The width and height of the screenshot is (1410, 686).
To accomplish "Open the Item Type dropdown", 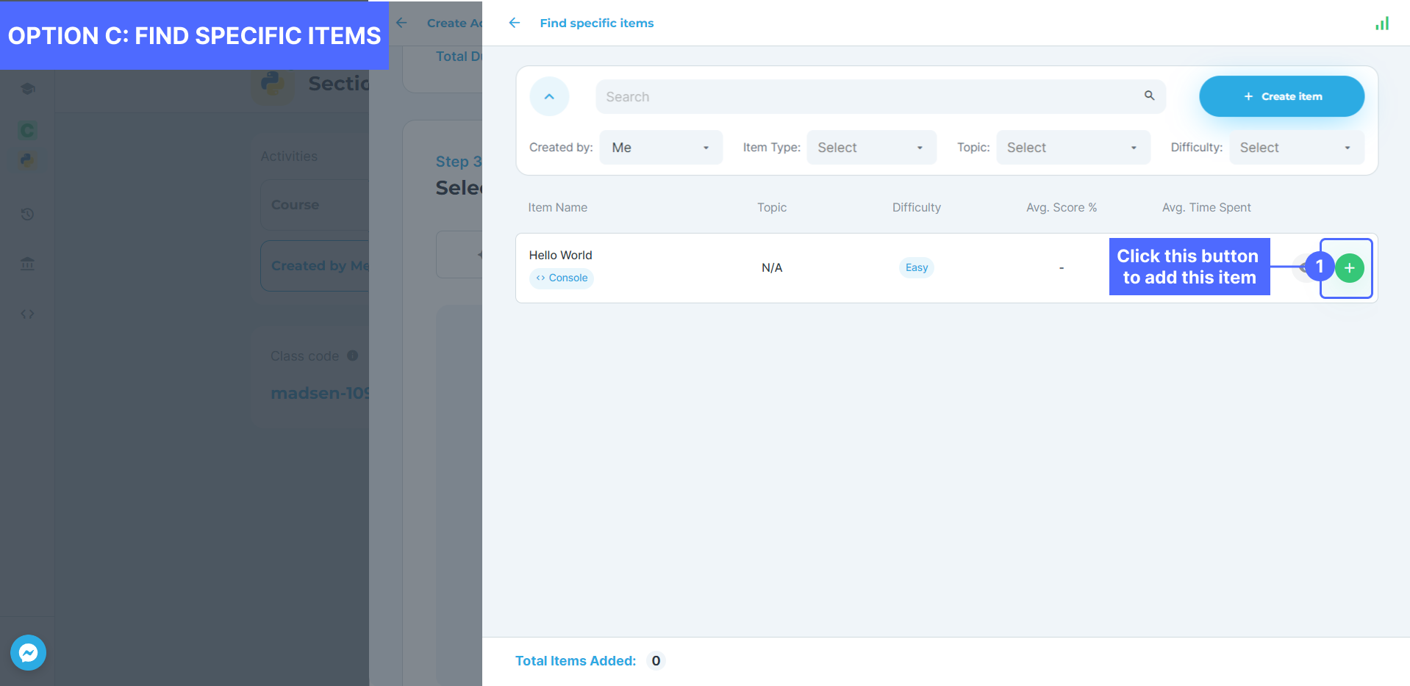I will pyautogui.click(x=870, y=148).
